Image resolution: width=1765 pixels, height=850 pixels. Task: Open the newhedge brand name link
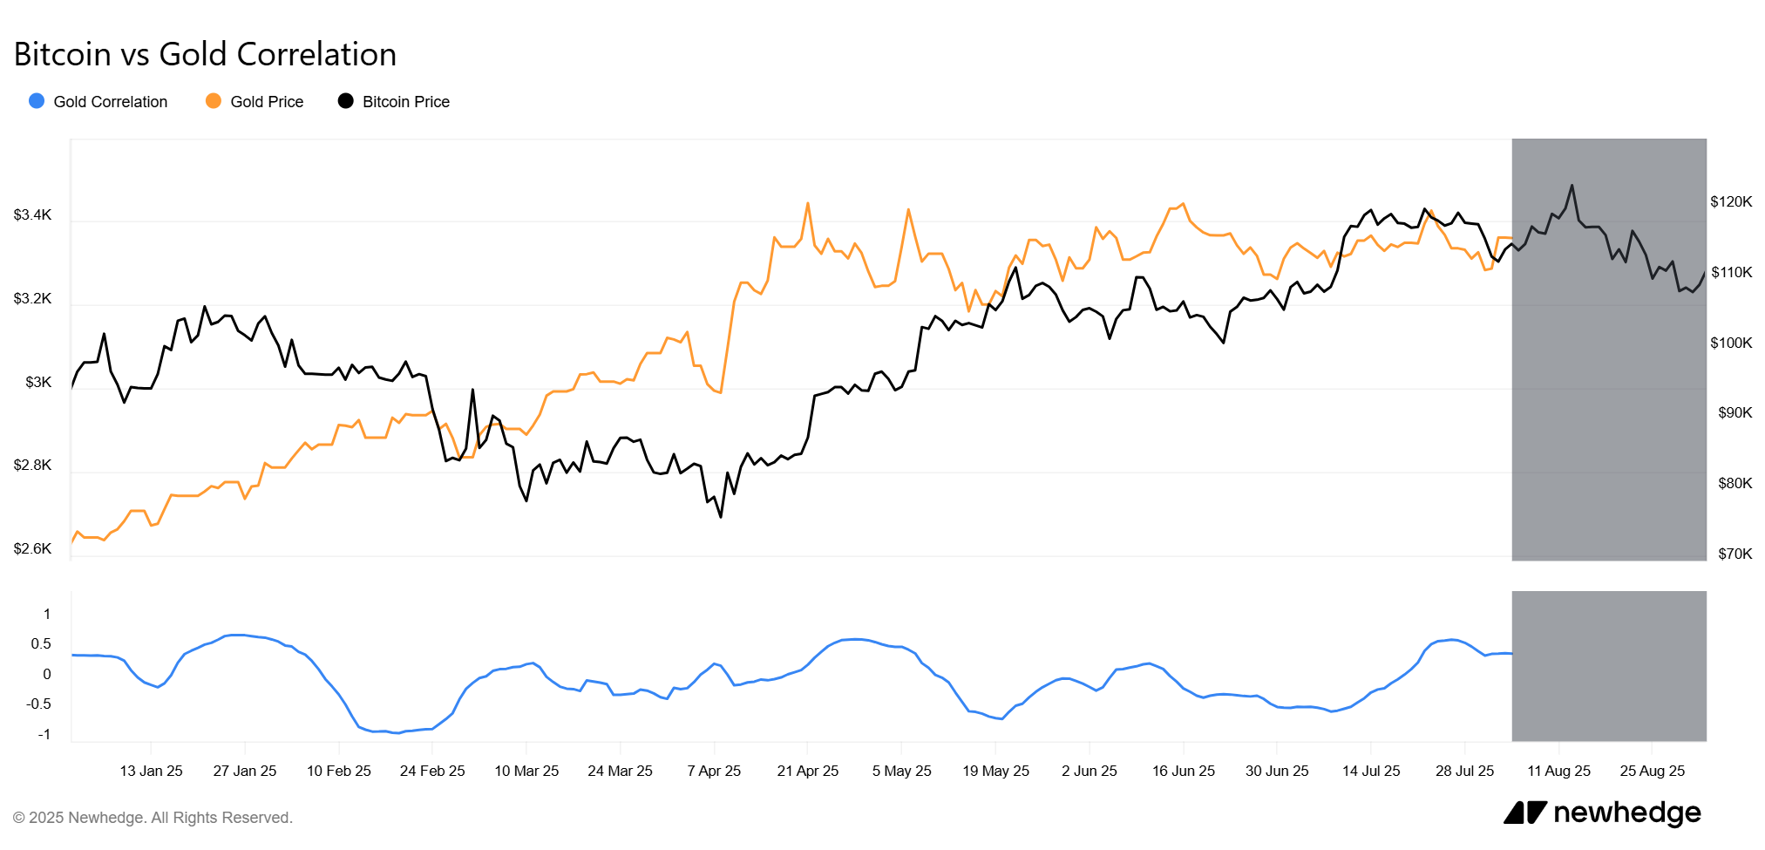tap(1626, 813)
